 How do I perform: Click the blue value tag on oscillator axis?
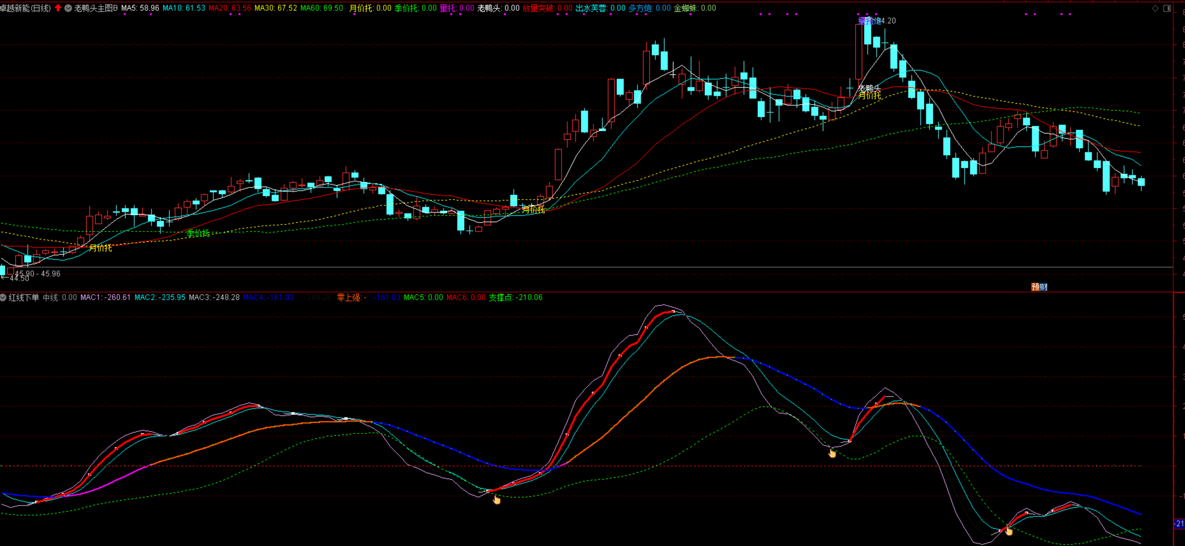(1179, 523)
